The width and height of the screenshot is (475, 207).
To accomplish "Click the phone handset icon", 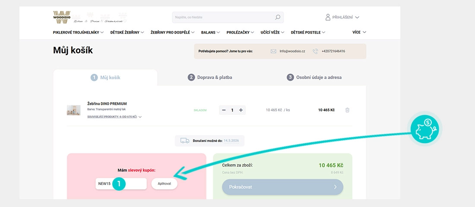I will [x=315, y=51].
